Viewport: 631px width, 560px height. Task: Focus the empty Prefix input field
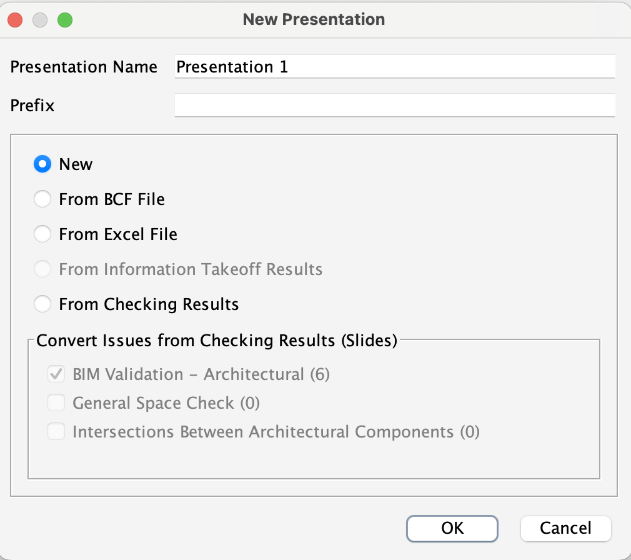[x=394, y=105]
